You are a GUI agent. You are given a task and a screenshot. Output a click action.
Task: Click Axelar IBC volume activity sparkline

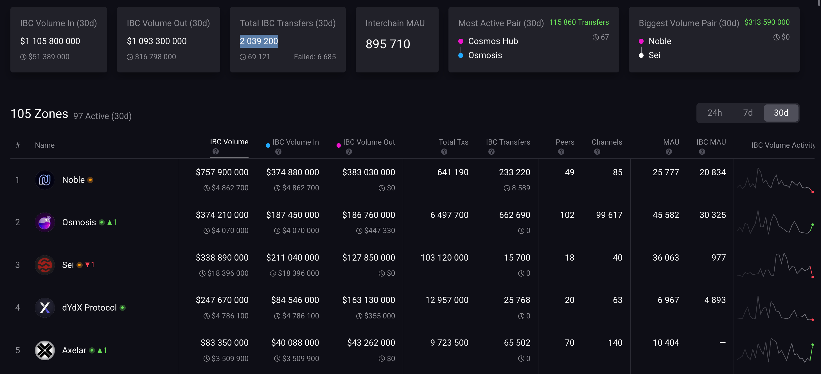(775, 350)
